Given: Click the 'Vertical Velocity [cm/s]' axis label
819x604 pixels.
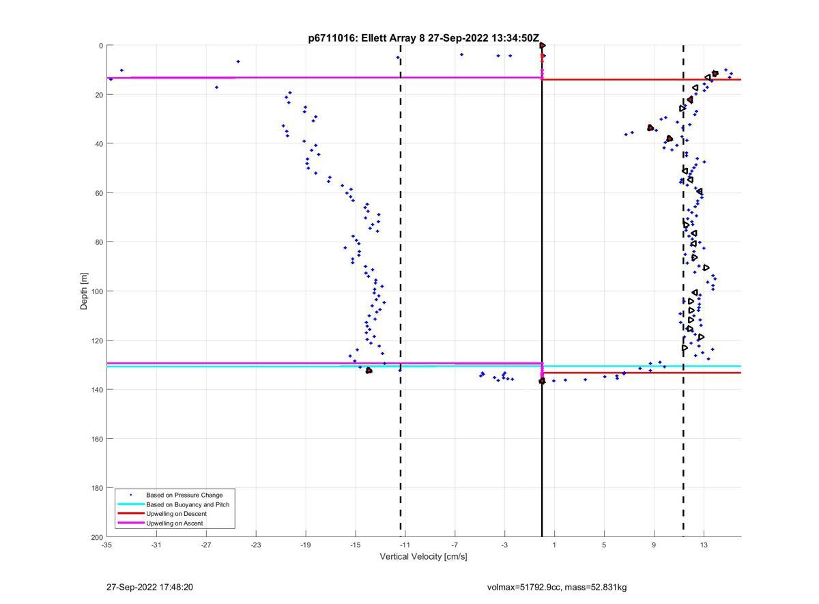Looking at the screenshot, I should click(423, 557).
